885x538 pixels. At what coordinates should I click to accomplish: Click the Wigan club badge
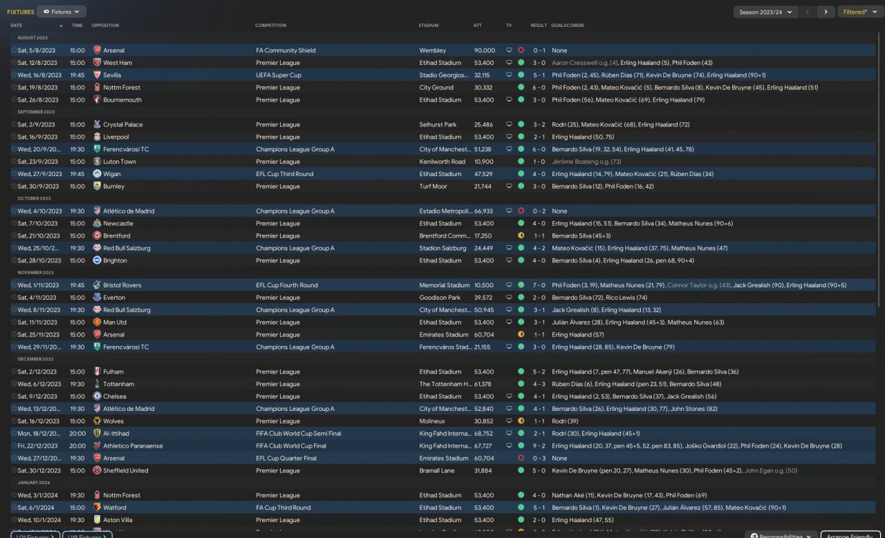tap(97, 174)
